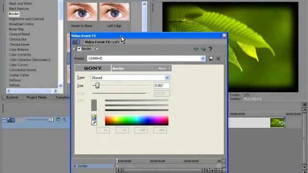
Task: Select Color Balance effect
Action: tap(19, 49)
